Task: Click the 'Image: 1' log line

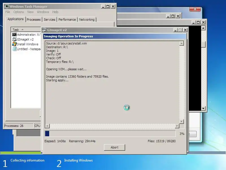Action: click(52, 51)
